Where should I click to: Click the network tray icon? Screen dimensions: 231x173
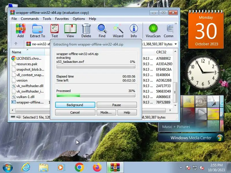click(195, 168)
